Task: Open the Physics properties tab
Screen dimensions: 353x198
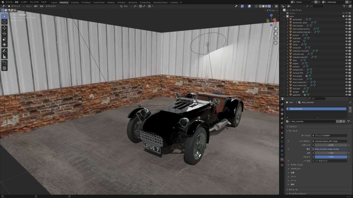Action: pos(282,146)
